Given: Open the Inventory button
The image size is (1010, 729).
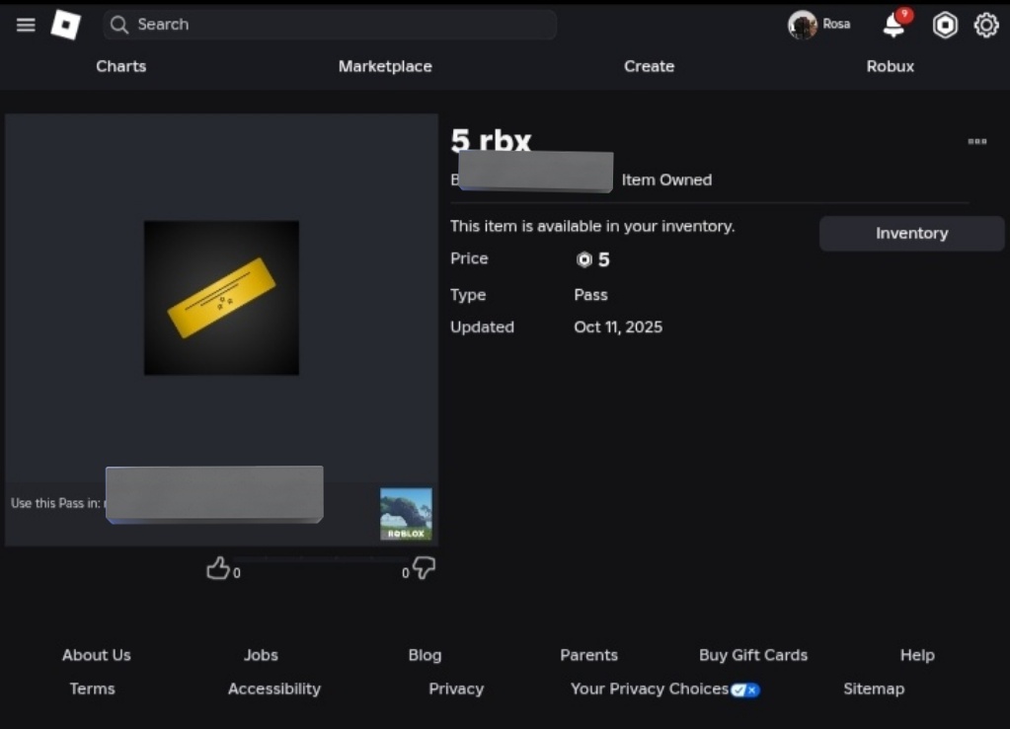Looking at the screenshot, I should pyautogui.click(x=911, y=234).
